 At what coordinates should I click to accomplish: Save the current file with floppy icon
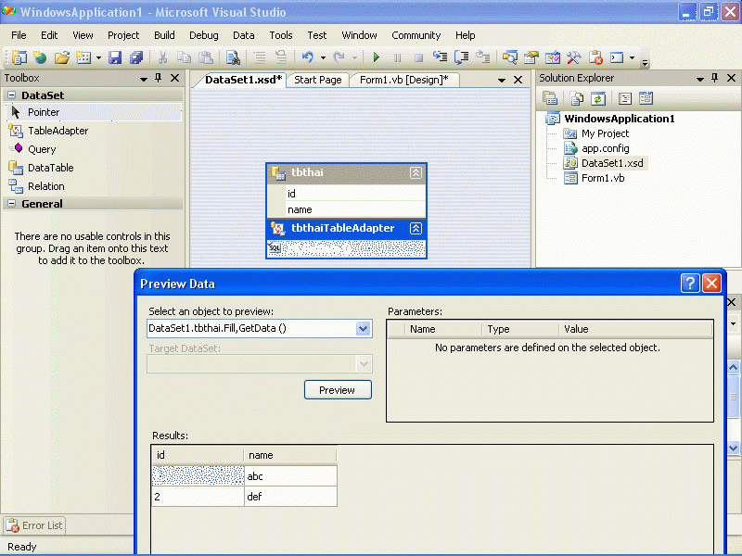115,57
